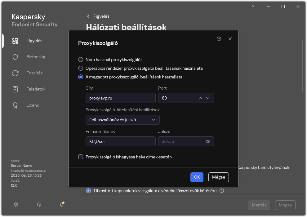Click the Biztonság shield icon
This screenshot has height=217, width=307.
[15, 57]
